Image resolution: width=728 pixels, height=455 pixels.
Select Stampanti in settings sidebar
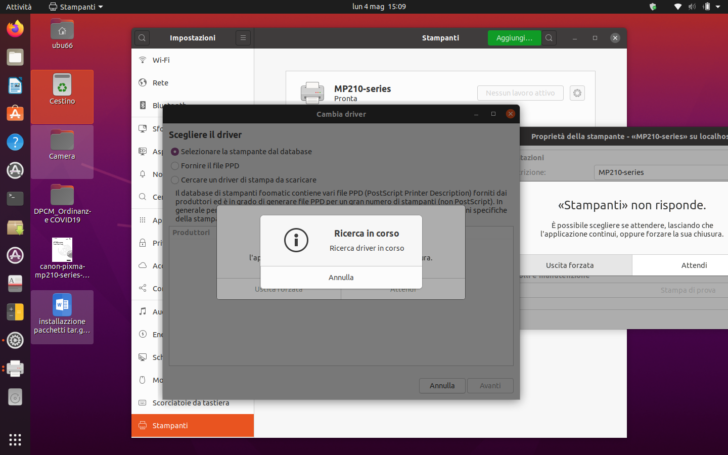tap(193, 426)
